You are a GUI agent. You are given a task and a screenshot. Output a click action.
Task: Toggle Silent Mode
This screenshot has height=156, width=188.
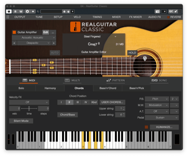tap(21, 121)
